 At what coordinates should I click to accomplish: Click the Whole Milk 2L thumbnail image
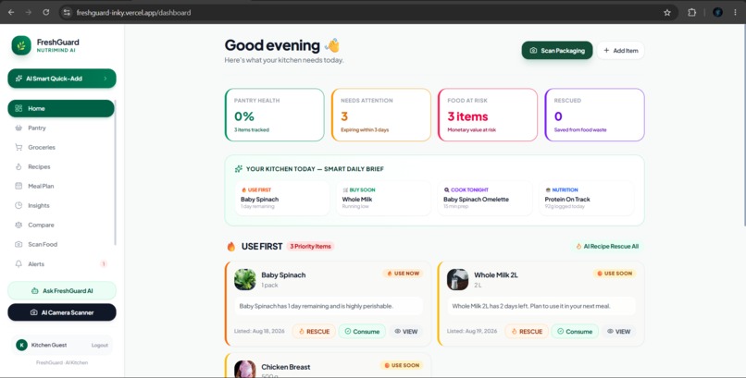pos(457,279)
